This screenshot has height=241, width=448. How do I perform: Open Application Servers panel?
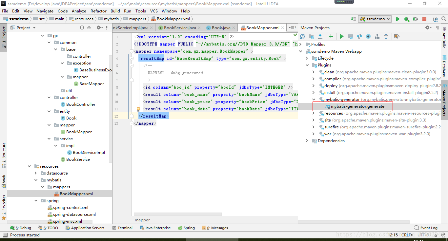coord(85,228)
